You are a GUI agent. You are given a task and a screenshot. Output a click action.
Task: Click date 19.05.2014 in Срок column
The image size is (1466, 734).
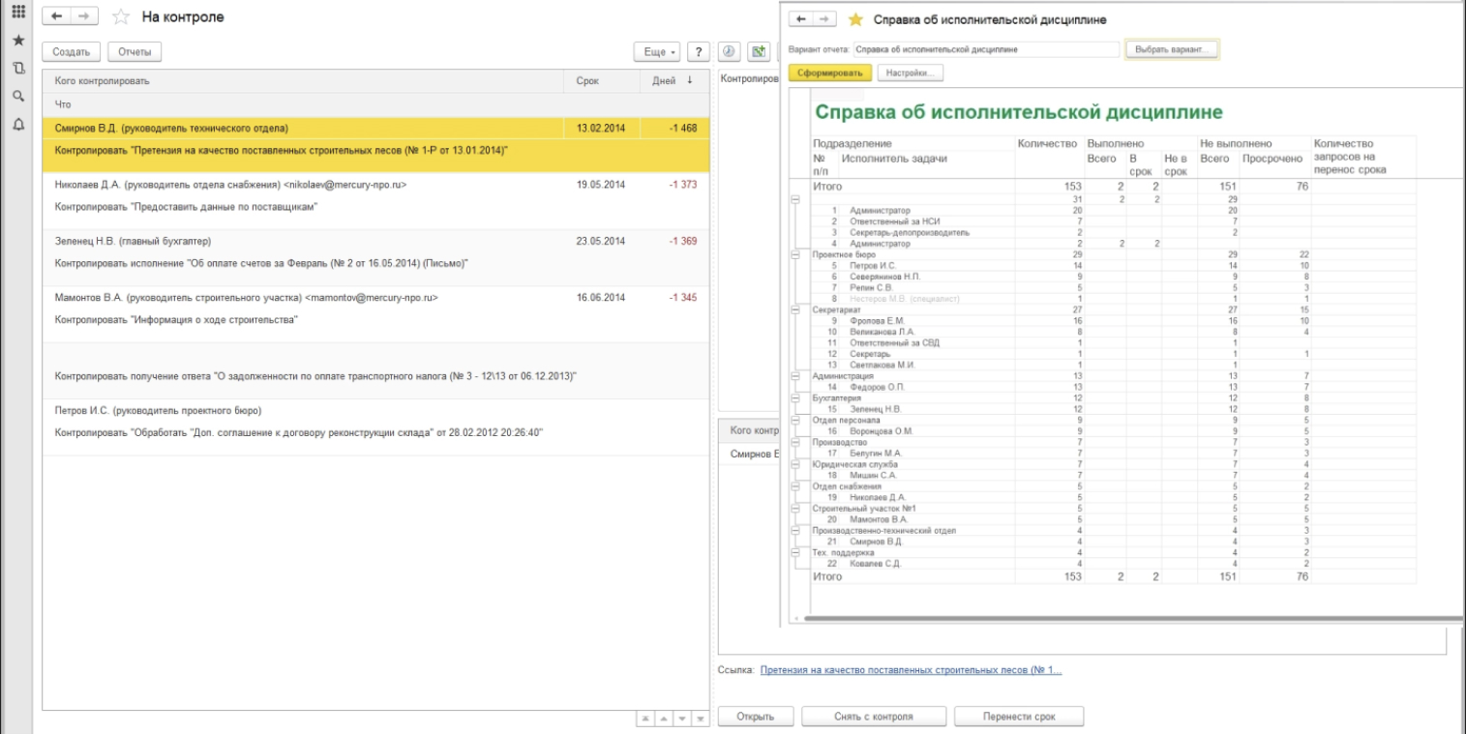(600, 184)
